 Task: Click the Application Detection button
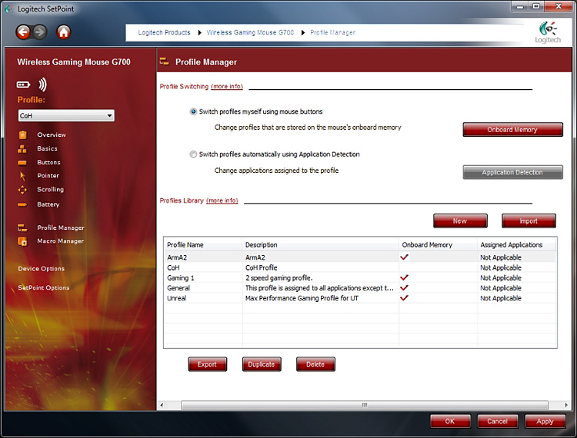tap(512, 172)
